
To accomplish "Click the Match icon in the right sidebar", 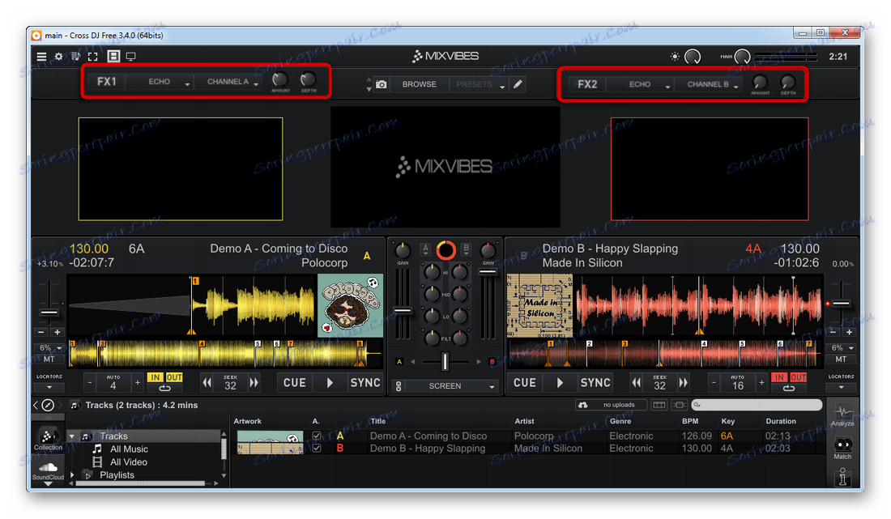I will [842, 448].
